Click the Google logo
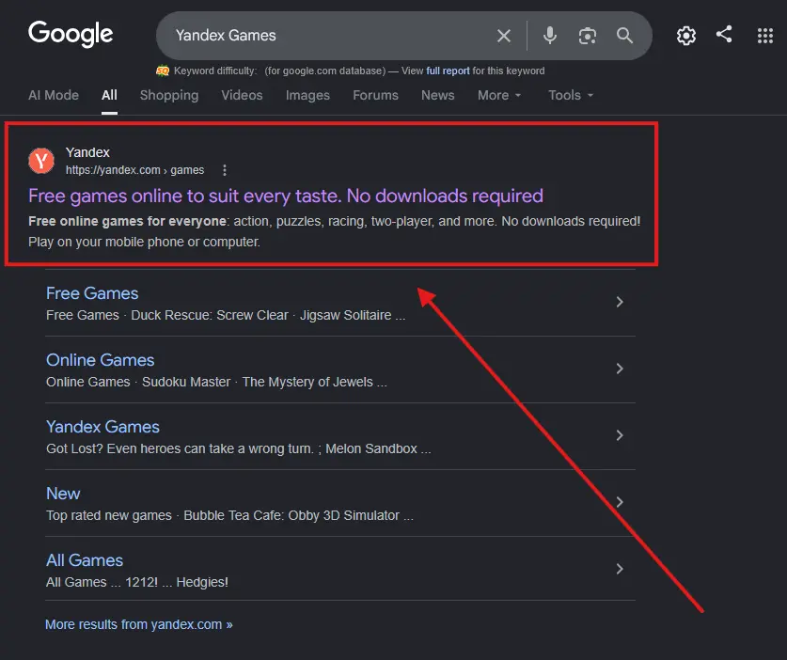The height and width of the screenshot is (660, 787). tap(71, 34)
